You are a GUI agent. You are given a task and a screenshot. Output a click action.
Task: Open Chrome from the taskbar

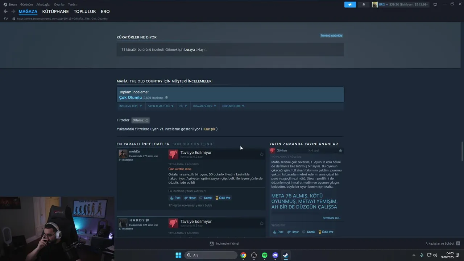[x=243, y=255]
